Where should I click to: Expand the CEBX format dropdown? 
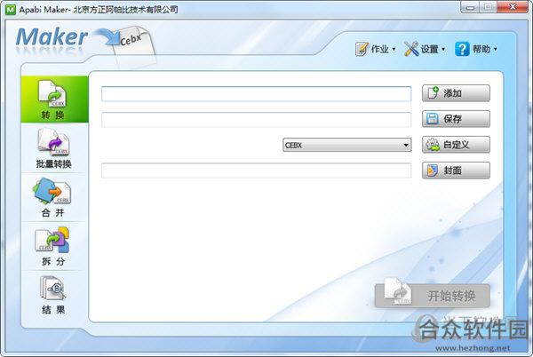click(347, 145)
